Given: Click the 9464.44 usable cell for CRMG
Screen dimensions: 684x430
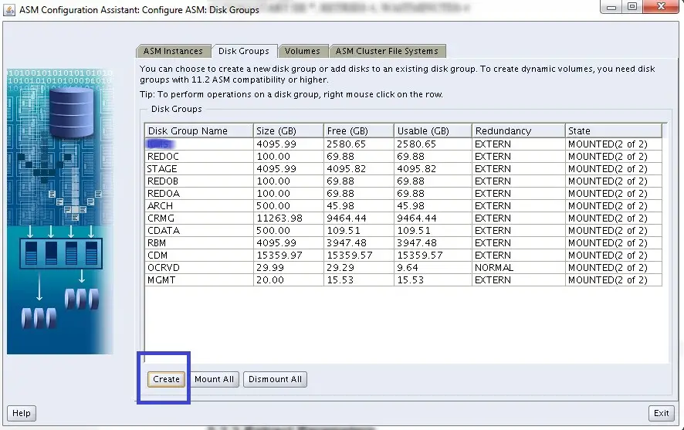Looking at the screenshot, I should pyautogui.click(x=433, y=218).
